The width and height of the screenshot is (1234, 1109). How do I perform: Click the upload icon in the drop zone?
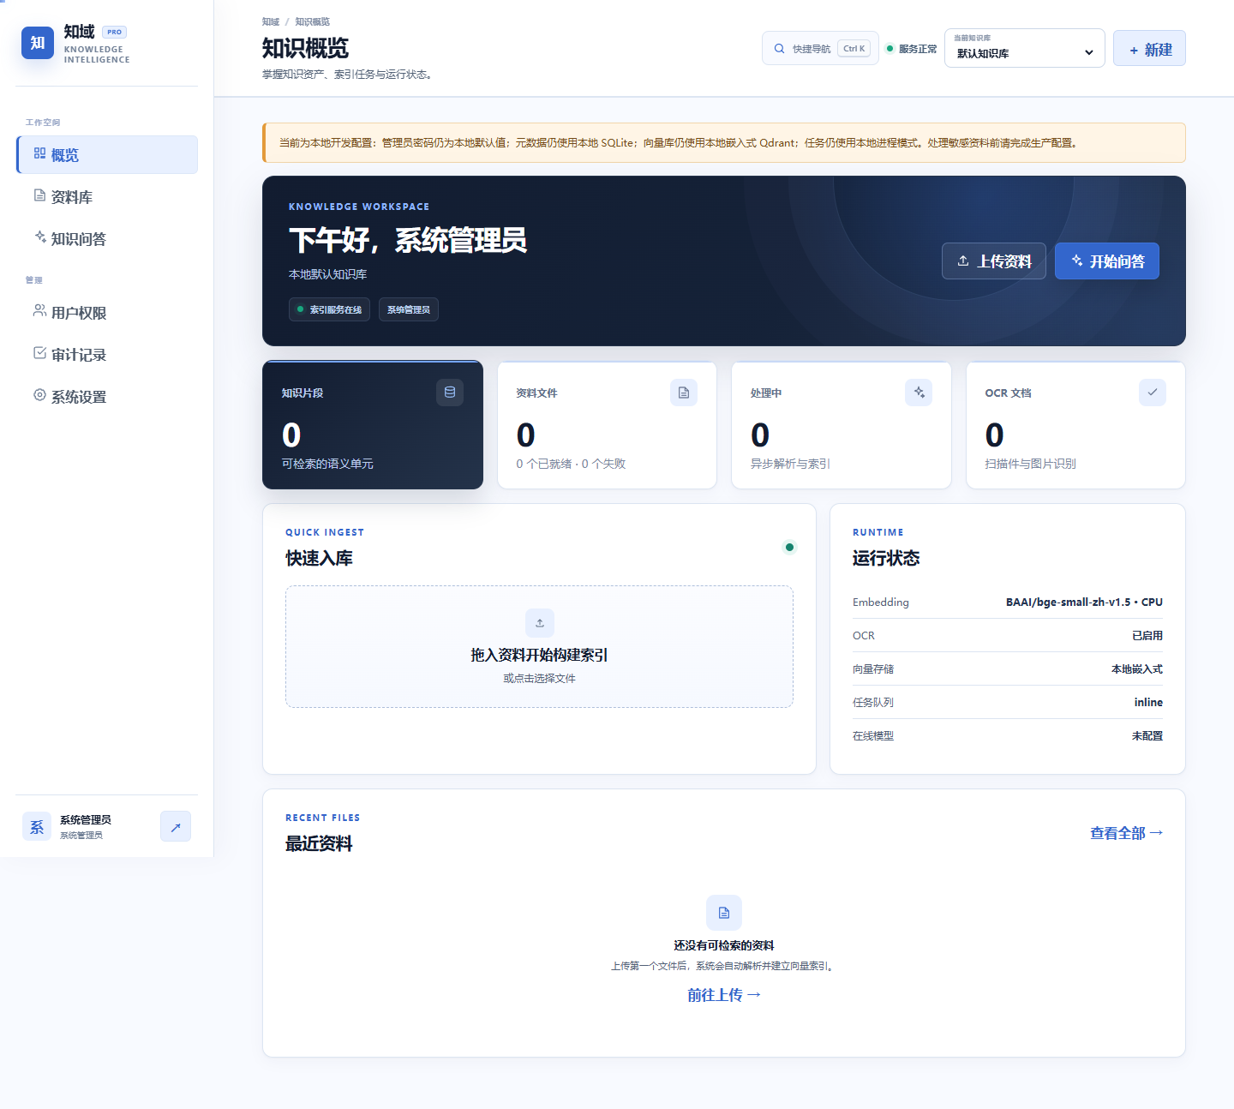[x=540, y=623]
